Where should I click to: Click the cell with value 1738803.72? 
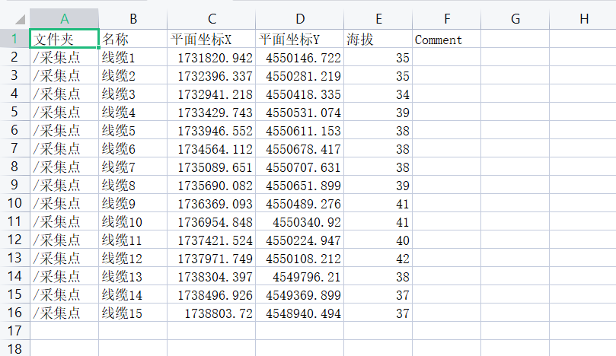click(x=211, y=313)
